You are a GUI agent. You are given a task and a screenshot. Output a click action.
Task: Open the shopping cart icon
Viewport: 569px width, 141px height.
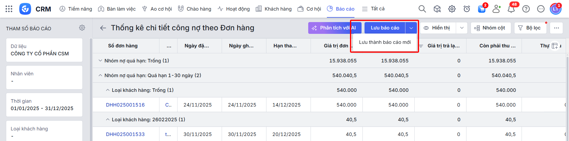(482, 9)
